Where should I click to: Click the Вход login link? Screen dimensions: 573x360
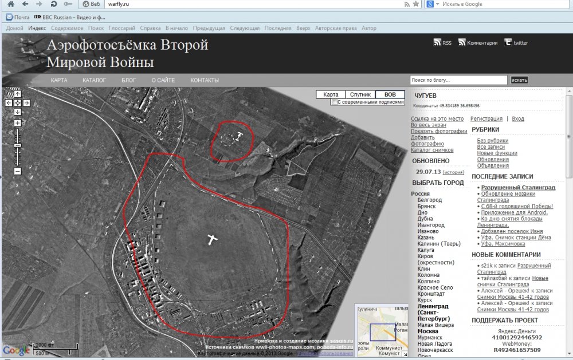(518, 118)
